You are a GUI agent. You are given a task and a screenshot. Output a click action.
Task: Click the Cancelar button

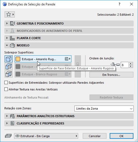95,136
